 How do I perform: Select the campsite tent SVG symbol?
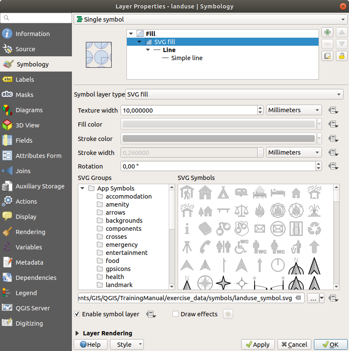[223, 193]
